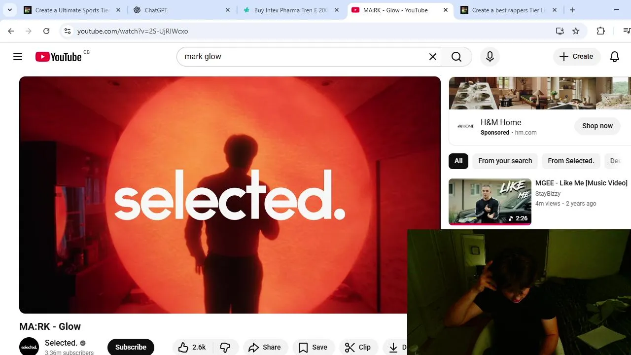Open the Selected. channel avatar

29,347
